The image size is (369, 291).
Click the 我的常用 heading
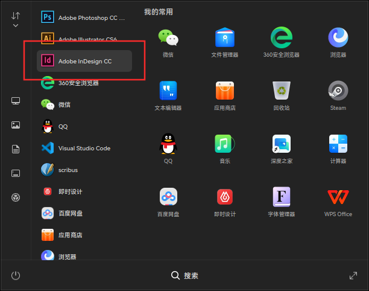pyautogui.click(x=159, y=12)
